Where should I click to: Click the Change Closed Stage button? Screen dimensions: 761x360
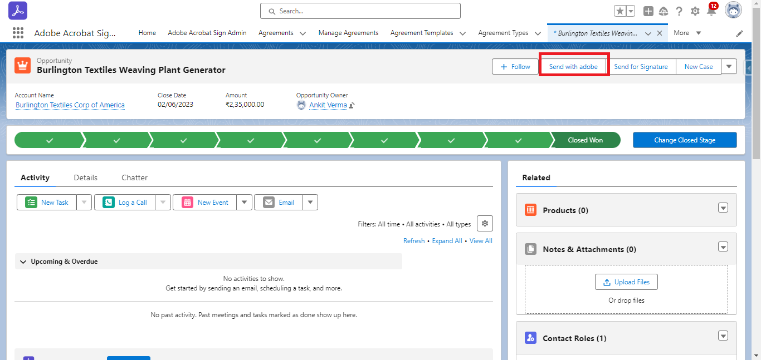tap(685, 140)
